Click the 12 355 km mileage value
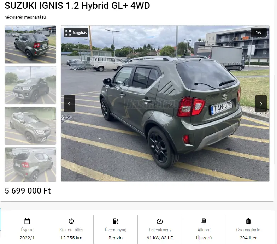The width and height of the screenshot is (277, 244). pyautogui.click(x=71, y=238)
